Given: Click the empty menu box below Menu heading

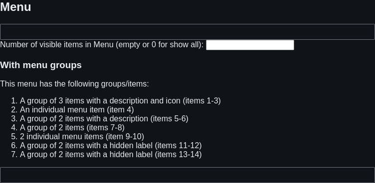Looking at the screenshot, I should point(187,32).
